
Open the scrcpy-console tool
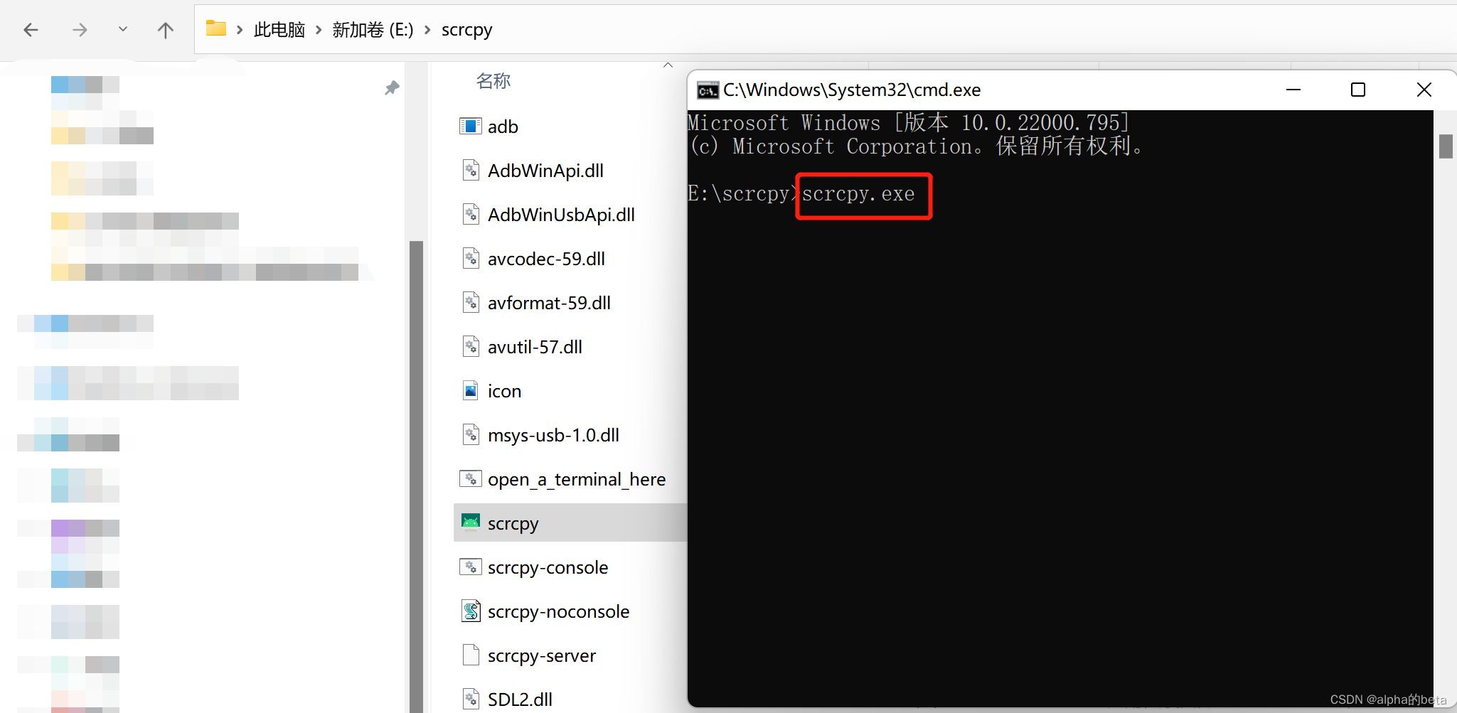(x=548, y=567)
